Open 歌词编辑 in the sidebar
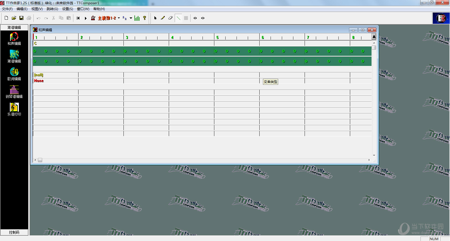Image resolution: width=450 pixels, height=241 pixels. click(14, 74)
